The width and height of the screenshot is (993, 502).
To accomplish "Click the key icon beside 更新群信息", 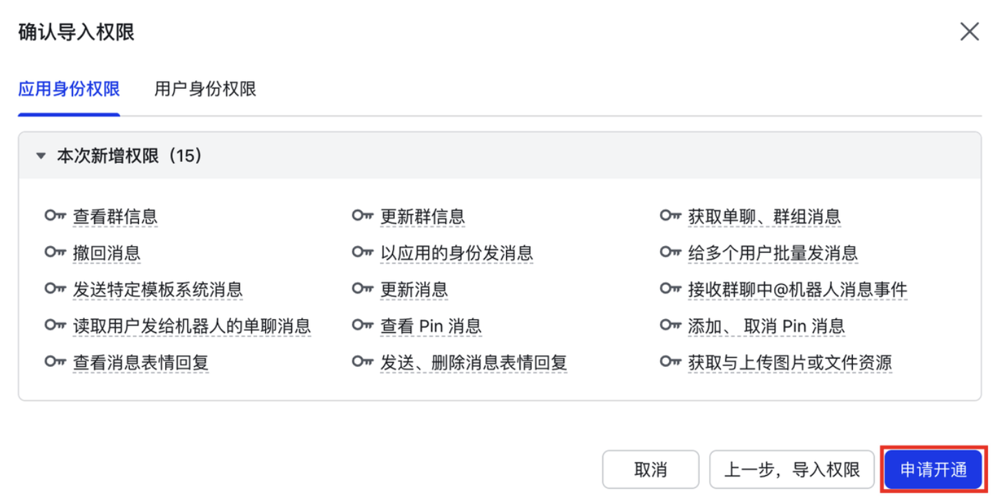I will [363, 215].
